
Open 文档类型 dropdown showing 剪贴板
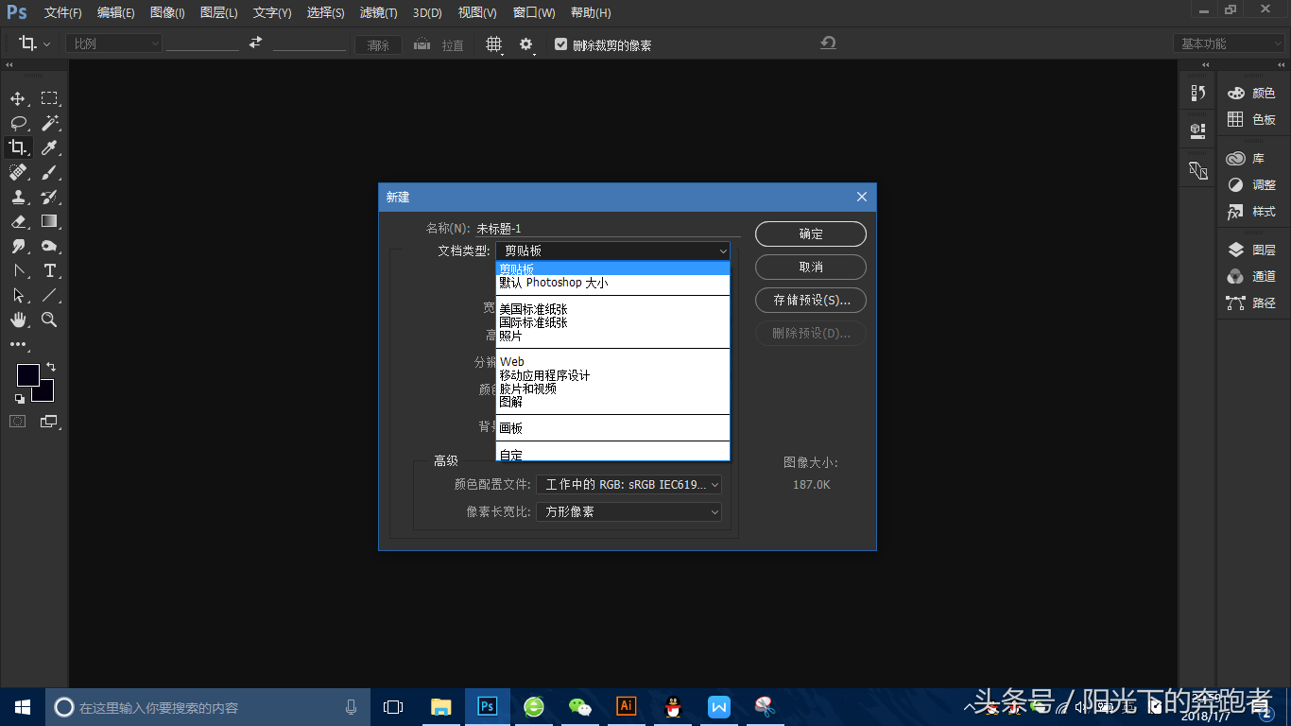[x=612, y=251]
